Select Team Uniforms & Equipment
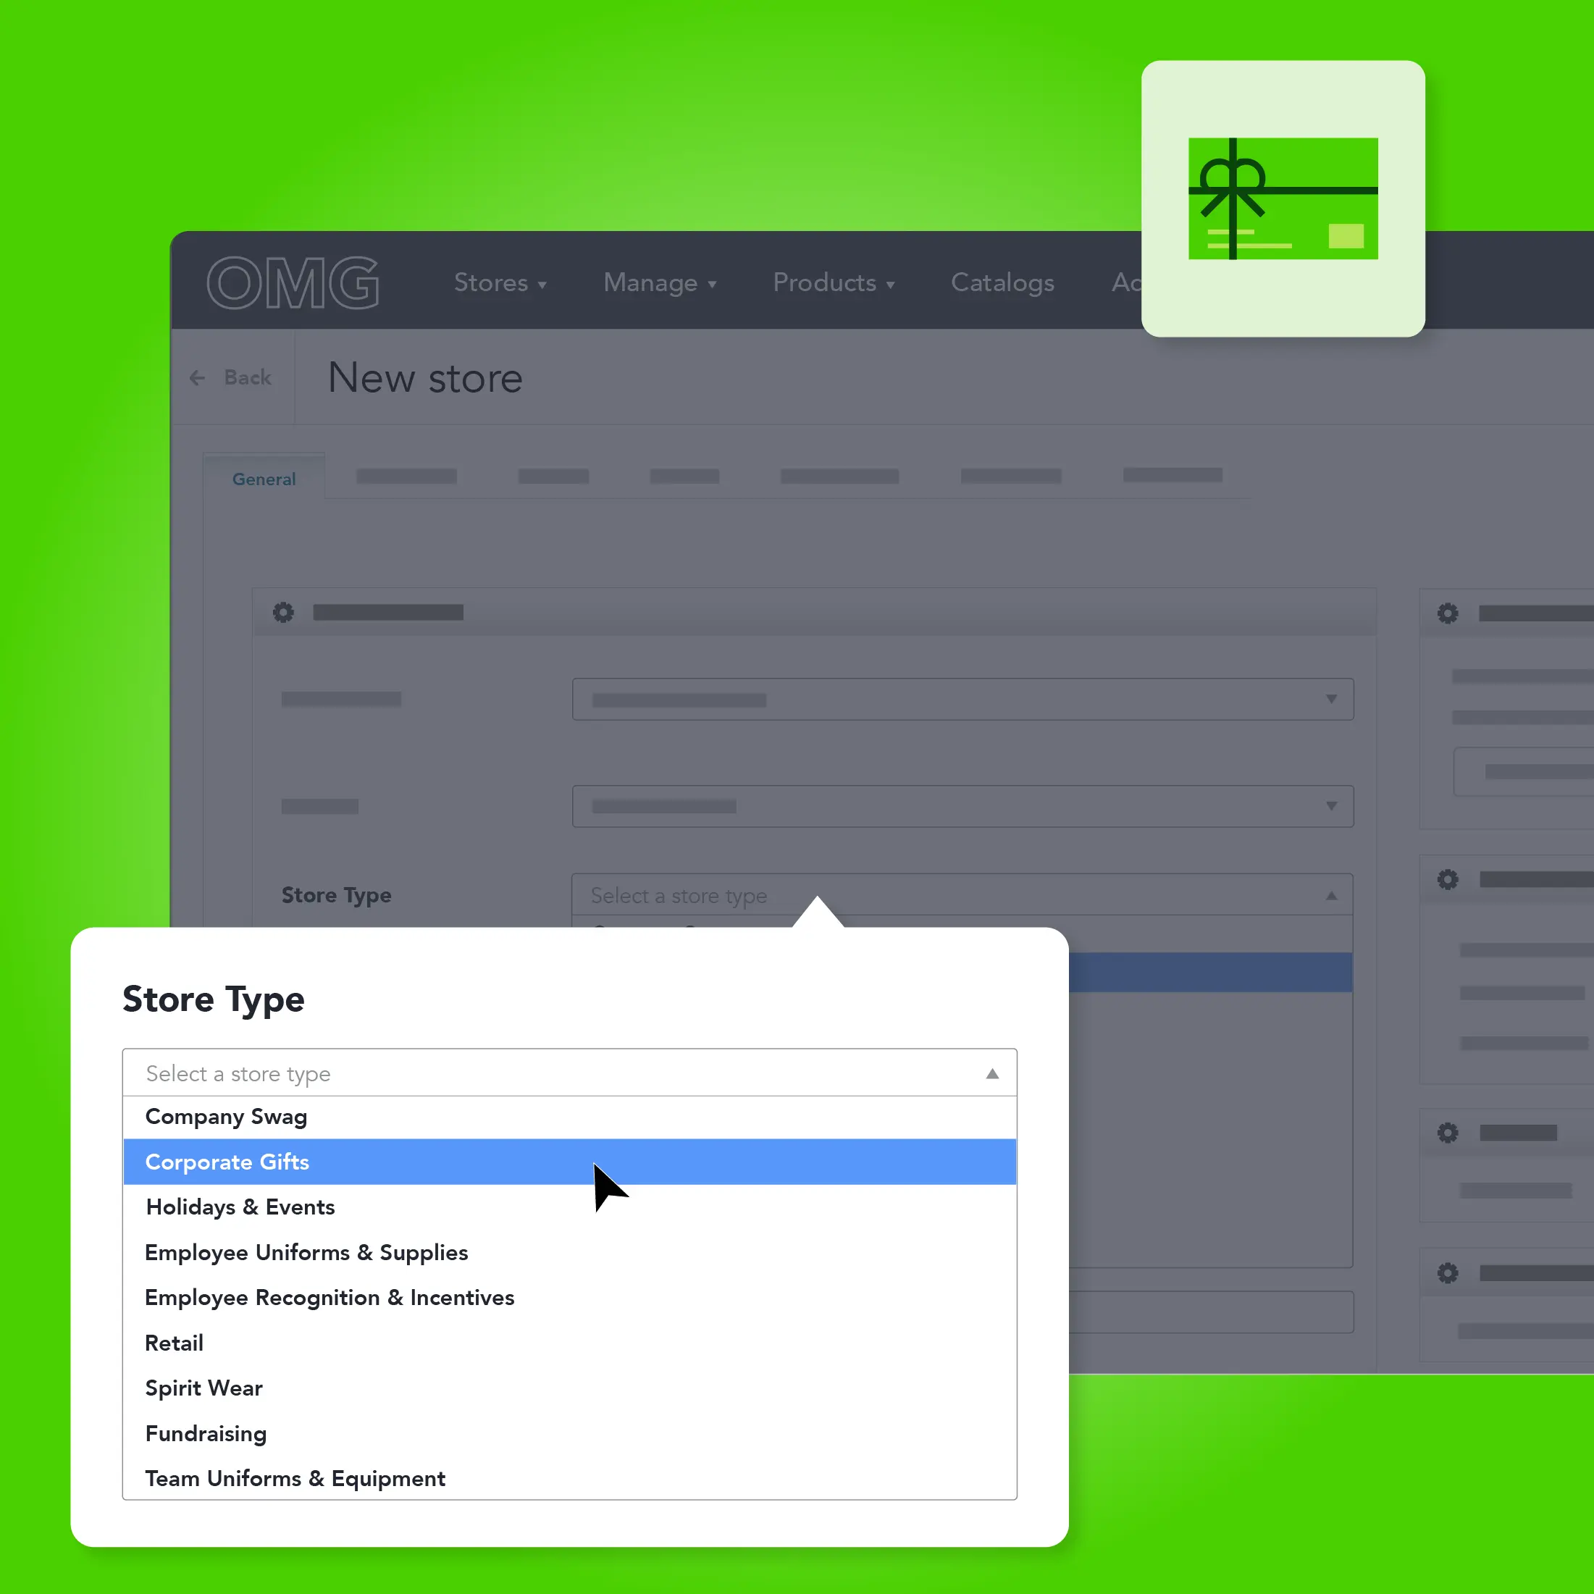1594x1594 pixels. (295, 1479)
